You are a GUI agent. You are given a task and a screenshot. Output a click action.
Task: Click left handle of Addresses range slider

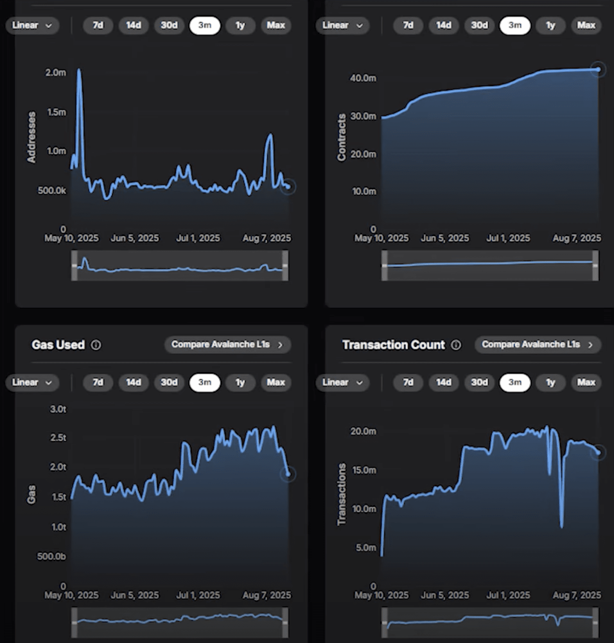coord(74,266)
